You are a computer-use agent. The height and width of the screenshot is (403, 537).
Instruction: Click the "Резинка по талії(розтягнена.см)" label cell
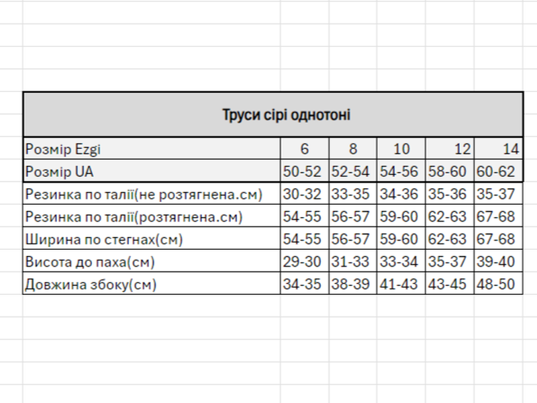click(151, 217)
